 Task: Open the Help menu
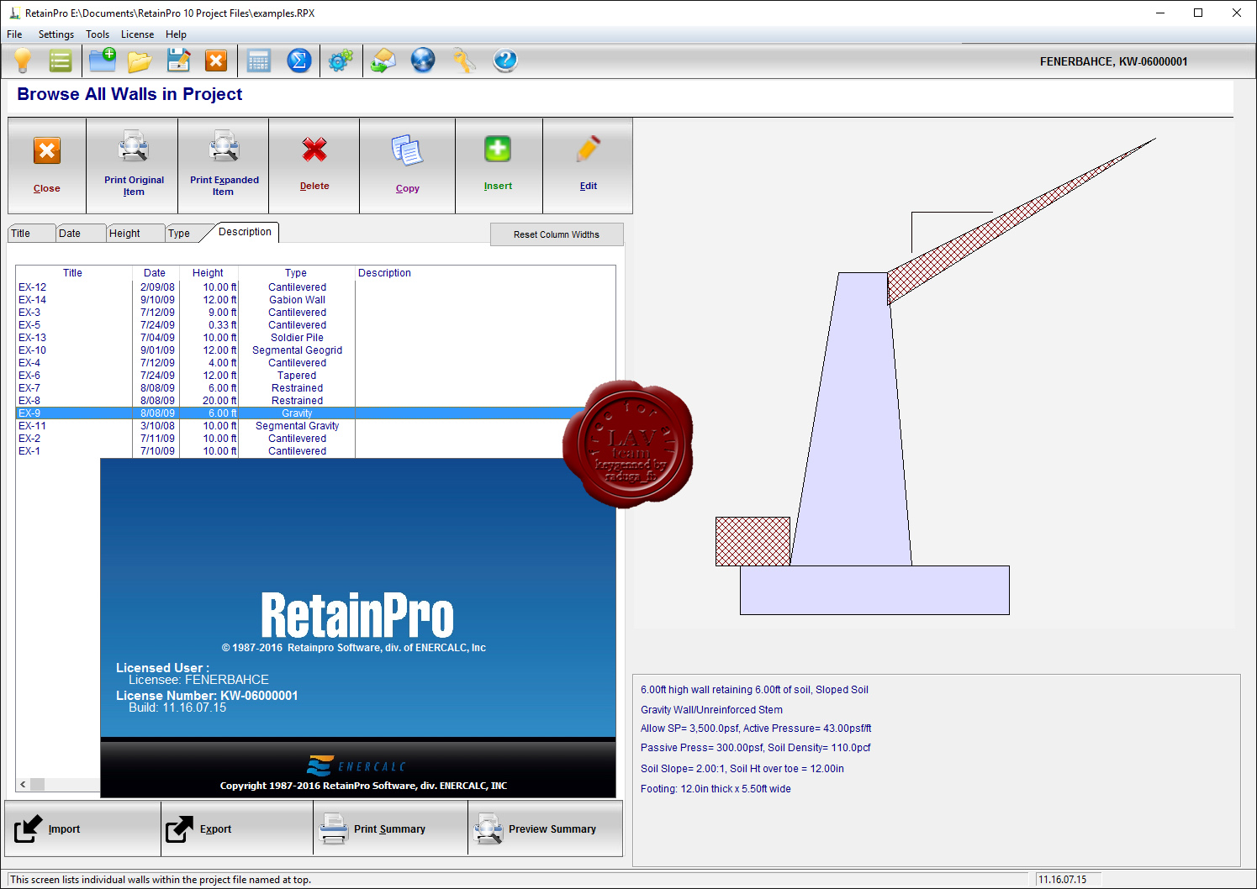point(176,34)
